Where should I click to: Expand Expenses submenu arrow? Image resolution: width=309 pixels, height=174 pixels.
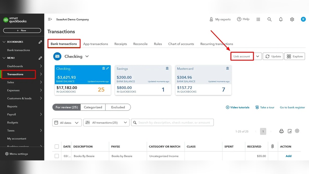coord(41,90)
